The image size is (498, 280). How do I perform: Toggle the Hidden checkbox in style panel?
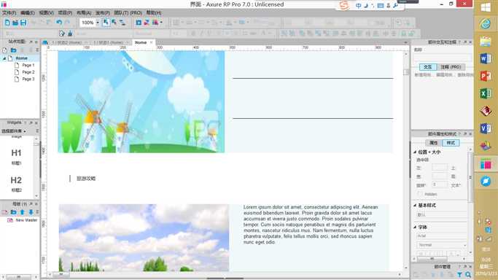tap(420, 194)
